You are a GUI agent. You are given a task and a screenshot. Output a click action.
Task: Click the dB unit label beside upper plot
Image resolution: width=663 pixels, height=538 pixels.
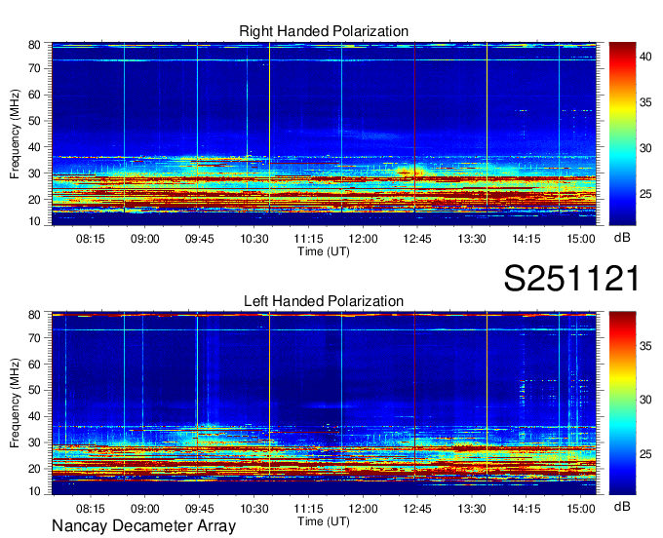pyautogui.click(x=622, y=237)
